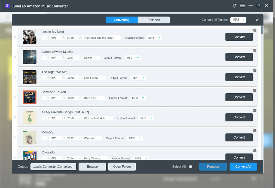Open Output Format dropdown for Weezer track
This screenshot has width=275, height=188.
point(146,118)
